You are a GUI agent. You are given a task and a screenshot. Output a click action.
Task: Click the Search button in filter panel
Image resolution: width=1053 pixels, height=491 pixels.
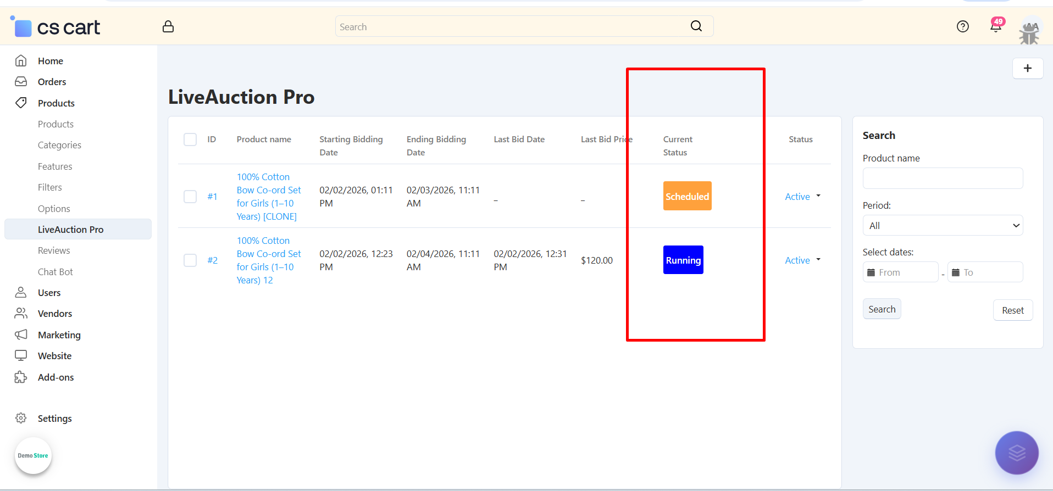click(x=882, y=309)
